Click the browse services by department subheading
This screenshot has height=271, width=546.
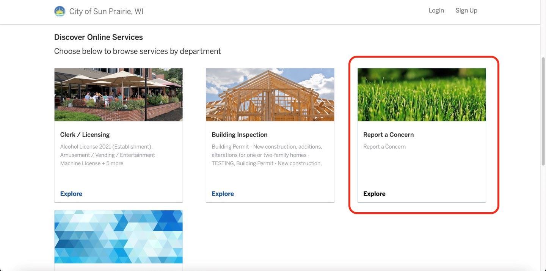coord(138,51)
